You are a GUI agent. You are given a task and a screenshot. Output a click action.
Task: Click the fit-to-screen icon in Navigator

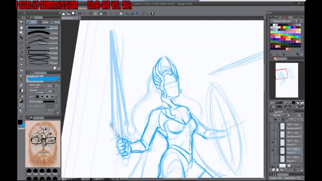(294, 103)
